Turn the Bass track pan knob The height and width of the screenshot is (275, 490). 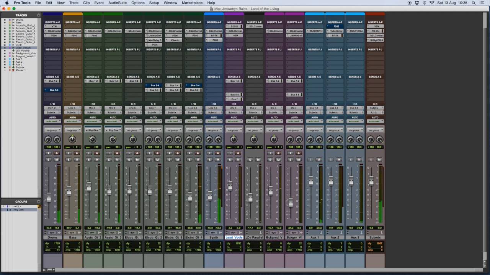(x=73, y=140)
